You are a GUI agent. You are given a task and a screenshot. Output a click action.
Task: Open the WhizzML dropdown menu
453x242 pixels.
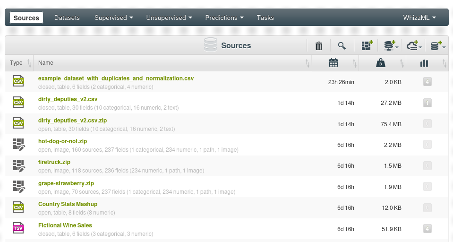coord(419,18)
